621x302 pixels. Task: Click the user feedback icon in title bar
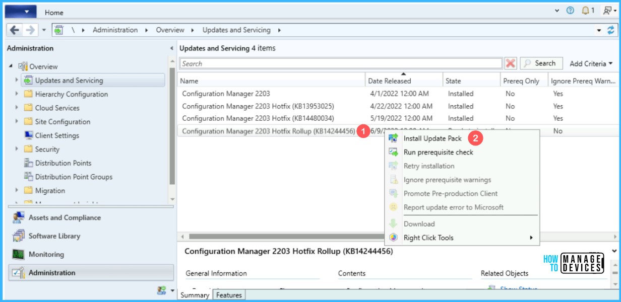coord(608,11)
